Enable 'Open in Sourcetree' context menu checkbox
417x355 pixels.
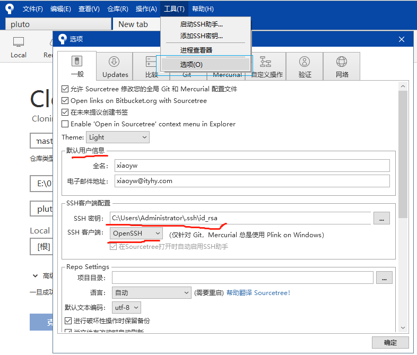pyautogui.click(x=65, y=124)
